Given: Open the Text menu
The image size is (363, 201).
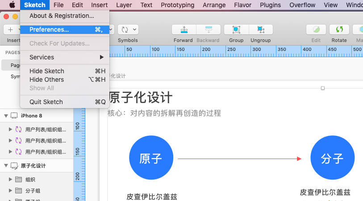Looking at the screenshot, I should point(146,5).
